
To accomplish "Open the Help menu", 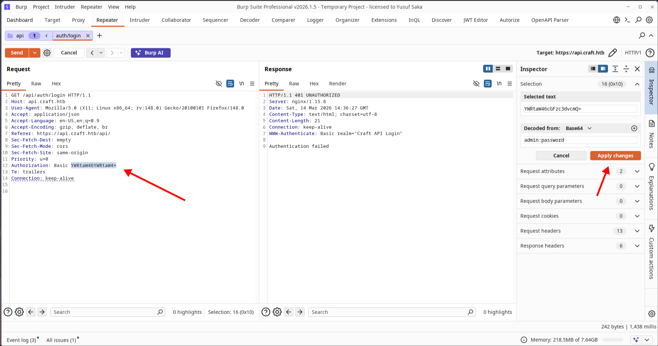I will (x=130, y=7).
